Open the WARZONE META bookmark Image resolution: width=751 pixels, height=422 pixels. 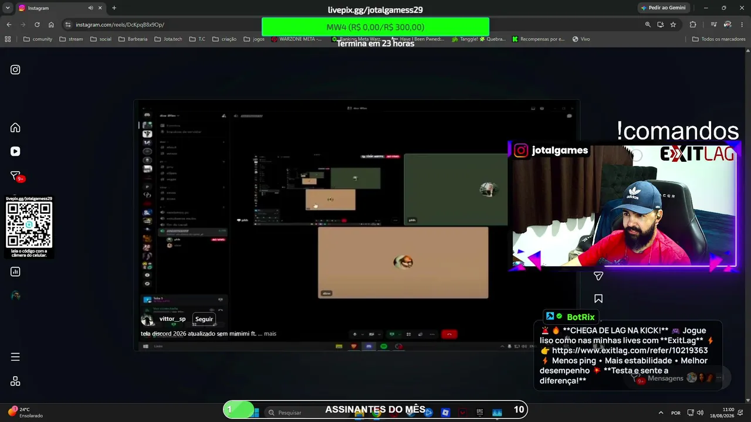point(296,39)
